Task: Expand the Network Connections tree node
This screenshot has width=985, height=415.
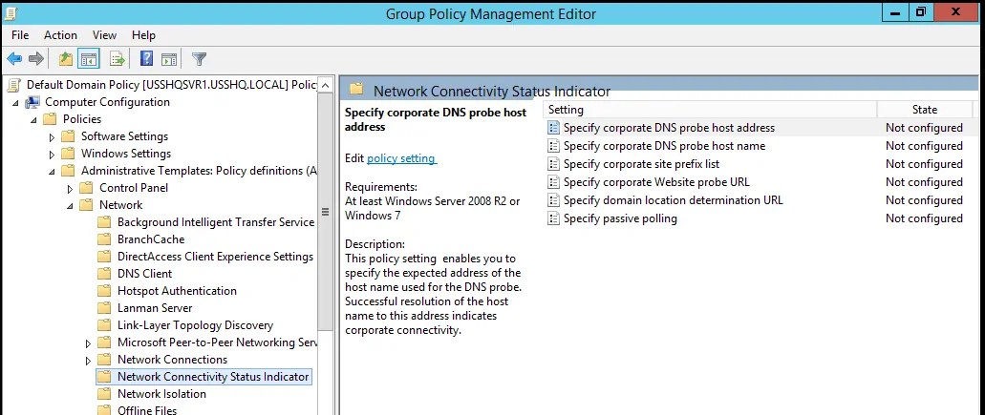Action: pos(88,360)
